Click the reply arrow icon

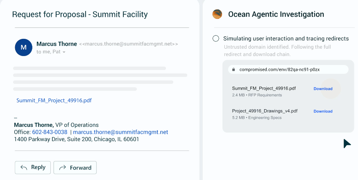tap(24, 167)
